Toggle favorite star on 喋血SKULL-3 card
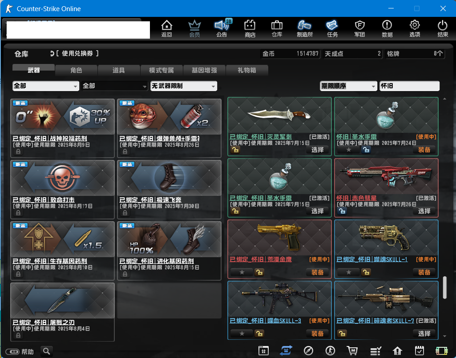Image resolution: width=456 pixels, height=358 pixels. (242, 334)
